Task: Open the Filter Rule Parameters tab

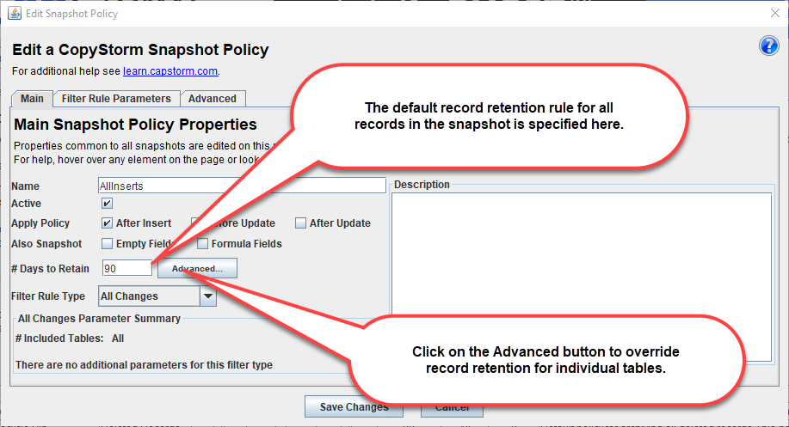Action: click(116, 99)
